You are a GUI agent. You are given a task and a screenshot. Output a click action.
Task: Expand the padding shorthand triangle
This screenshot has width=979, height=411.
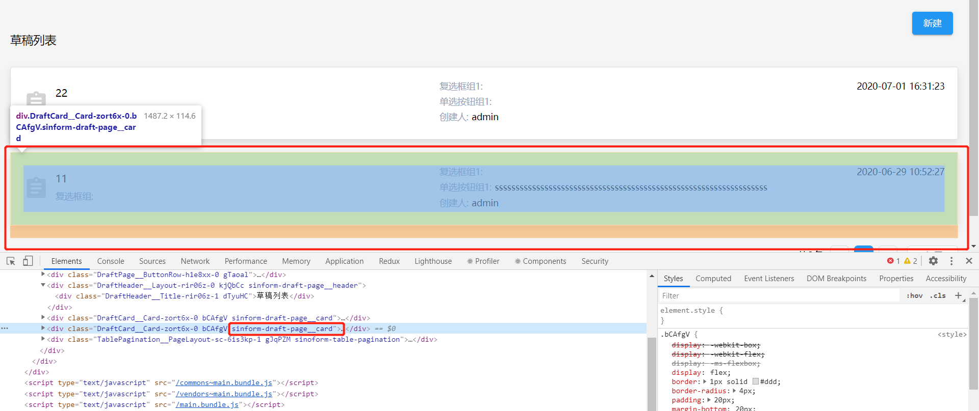[709, 400]
